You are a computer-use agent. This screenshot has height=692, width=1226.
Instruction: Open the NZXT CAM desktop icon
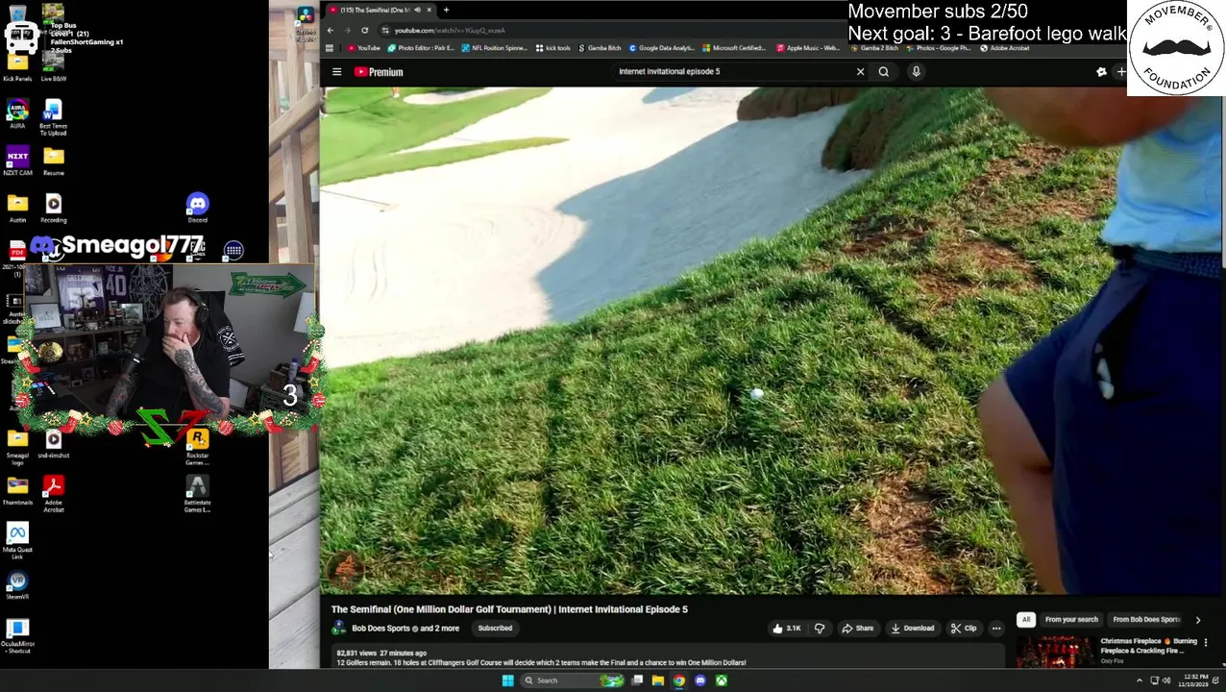point(17,161)
